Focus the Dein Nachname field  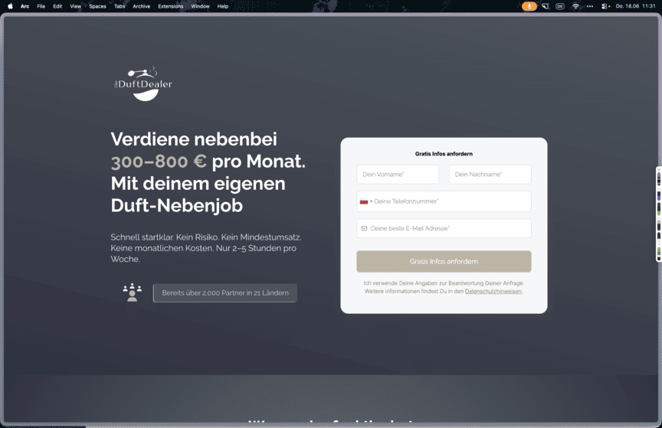click(x=490, y=175)
